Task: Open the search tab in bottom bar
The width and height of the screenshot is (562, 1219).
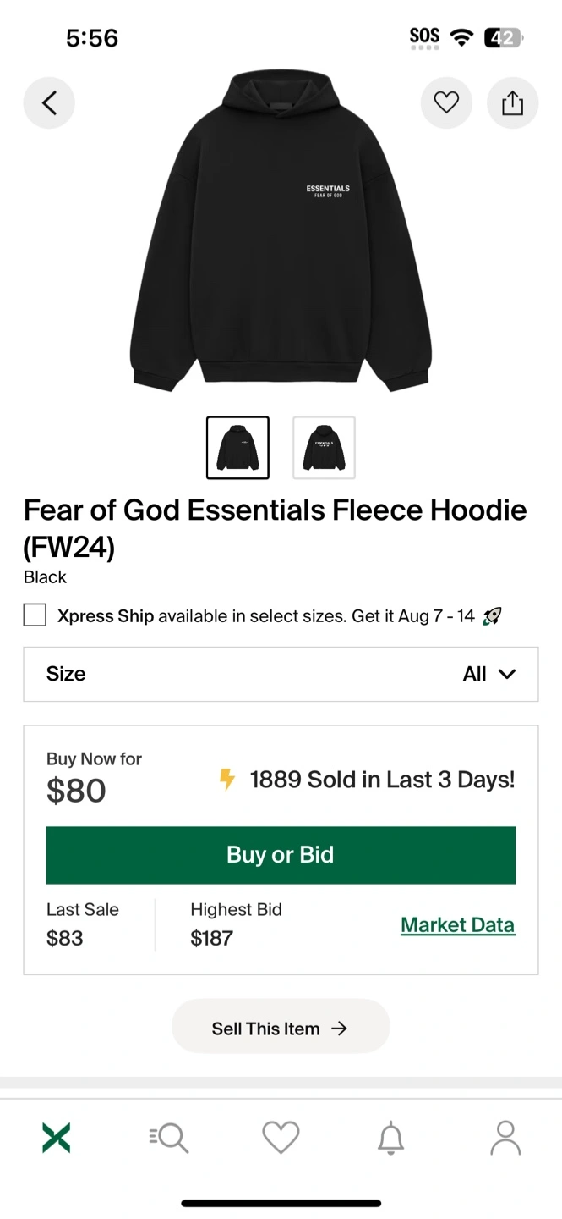Action: point(169,1138)
